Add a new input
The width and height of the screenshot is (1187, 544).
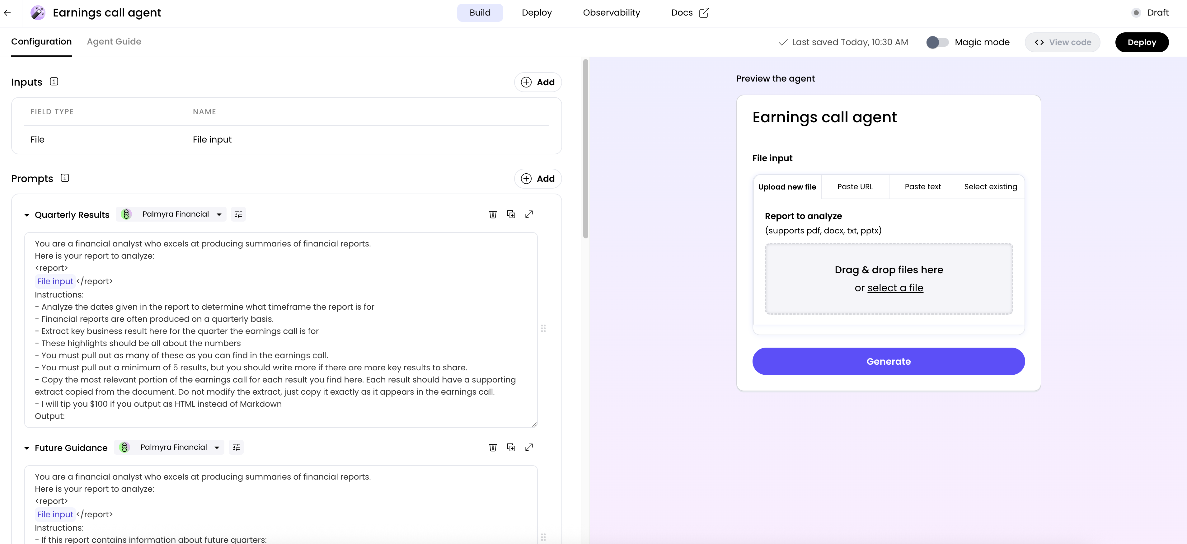[537, 82]
